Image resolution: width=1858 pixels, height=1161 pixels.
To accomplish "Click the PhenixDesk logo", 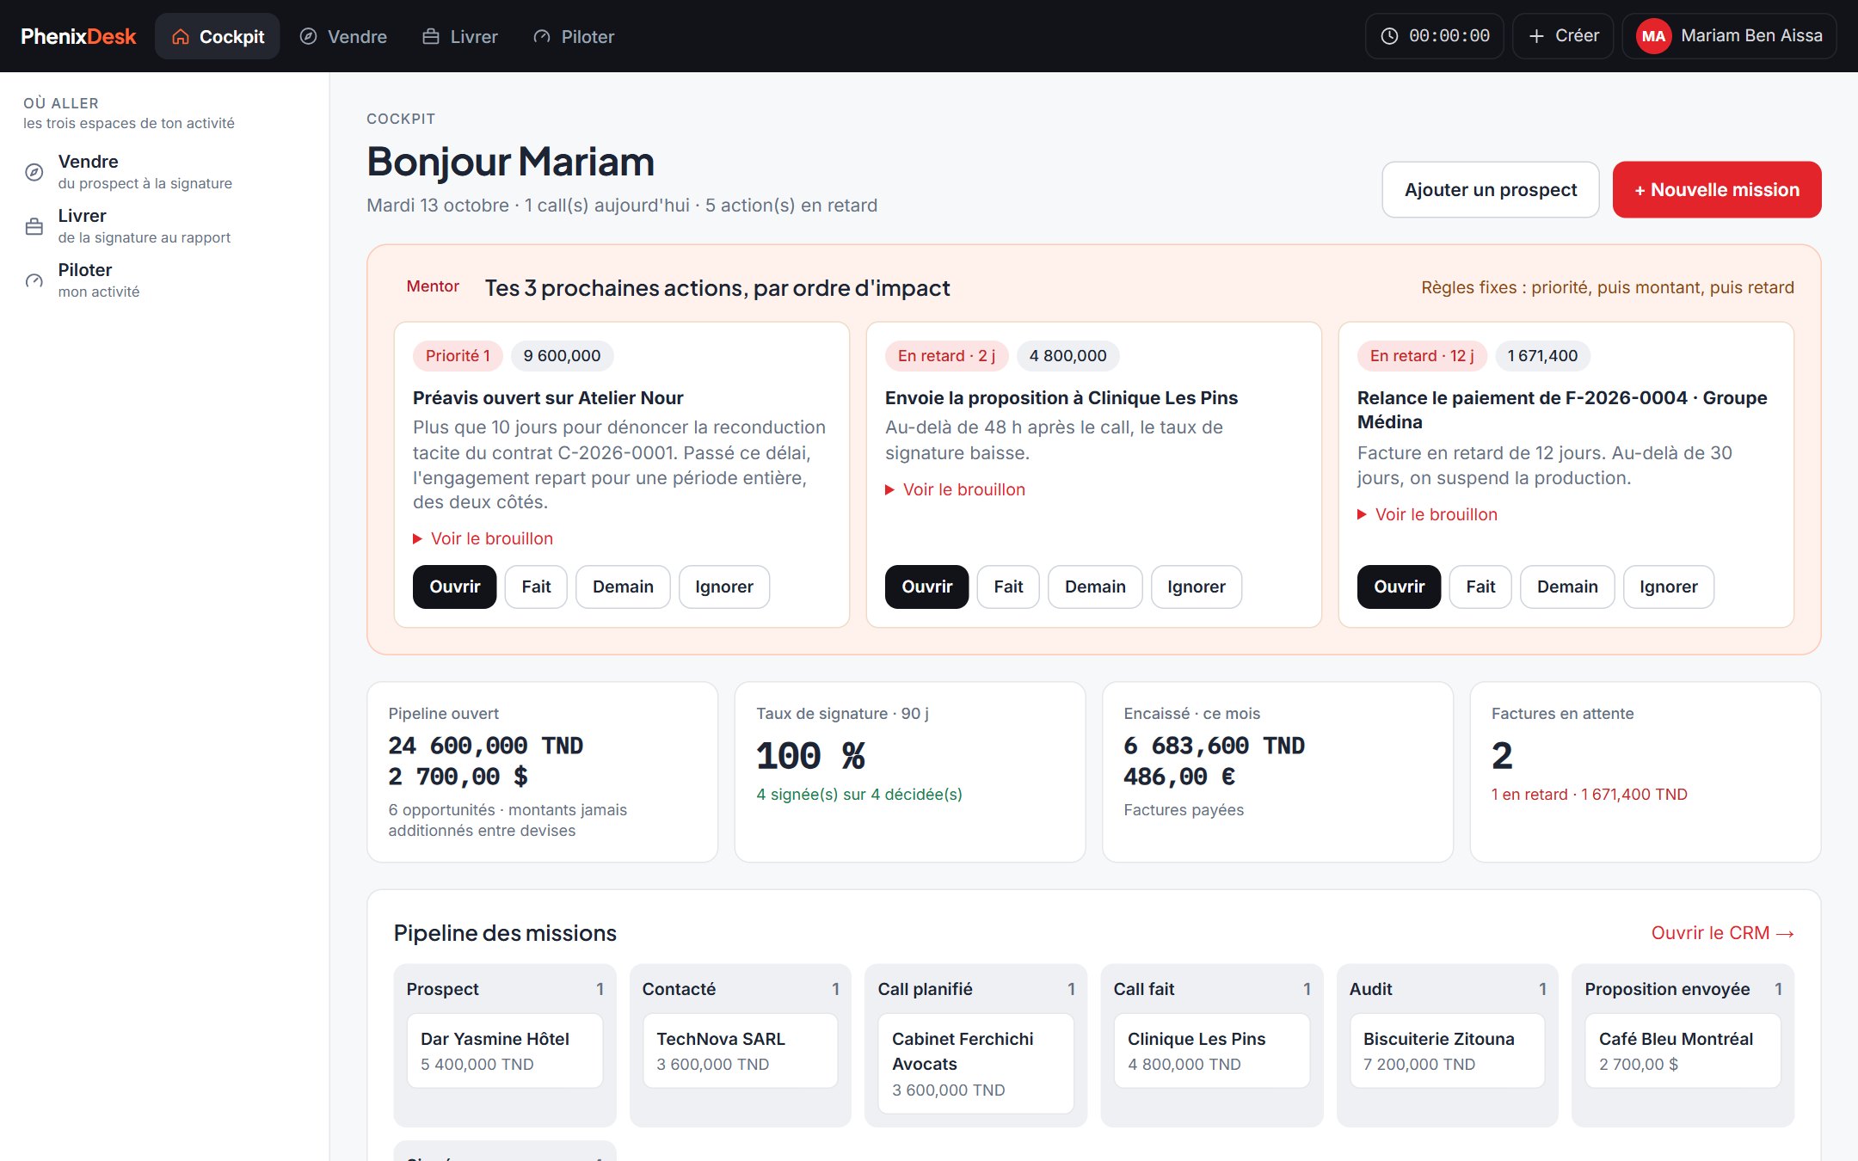I will (x=78, y=36).
